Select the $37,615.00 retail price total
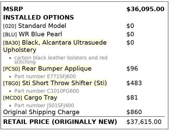 coord(144,122)
